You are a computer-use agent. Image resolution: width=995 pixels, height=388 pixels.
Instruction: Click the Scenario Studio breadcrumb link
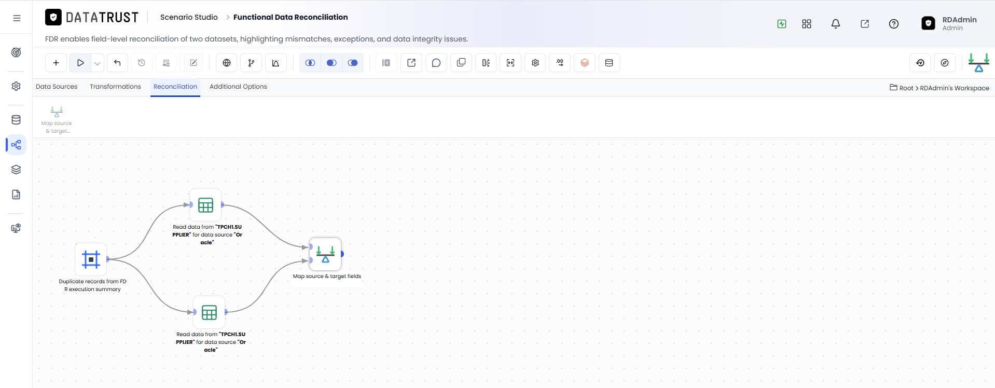point(189,17)
